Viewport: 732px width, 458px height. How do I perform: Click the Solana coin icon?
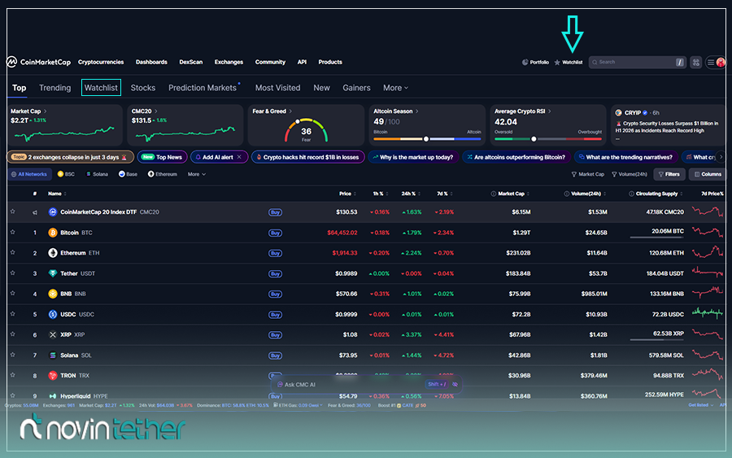pyautogui.click(x=53, y=355)
